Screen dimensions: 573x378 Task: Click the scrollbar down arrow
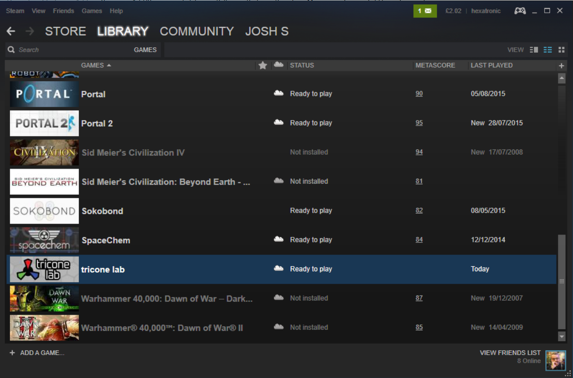coord(562,337)
